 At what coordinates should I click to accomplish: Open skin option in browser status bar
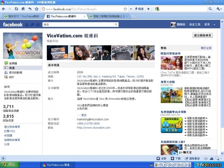pos(162,159)
